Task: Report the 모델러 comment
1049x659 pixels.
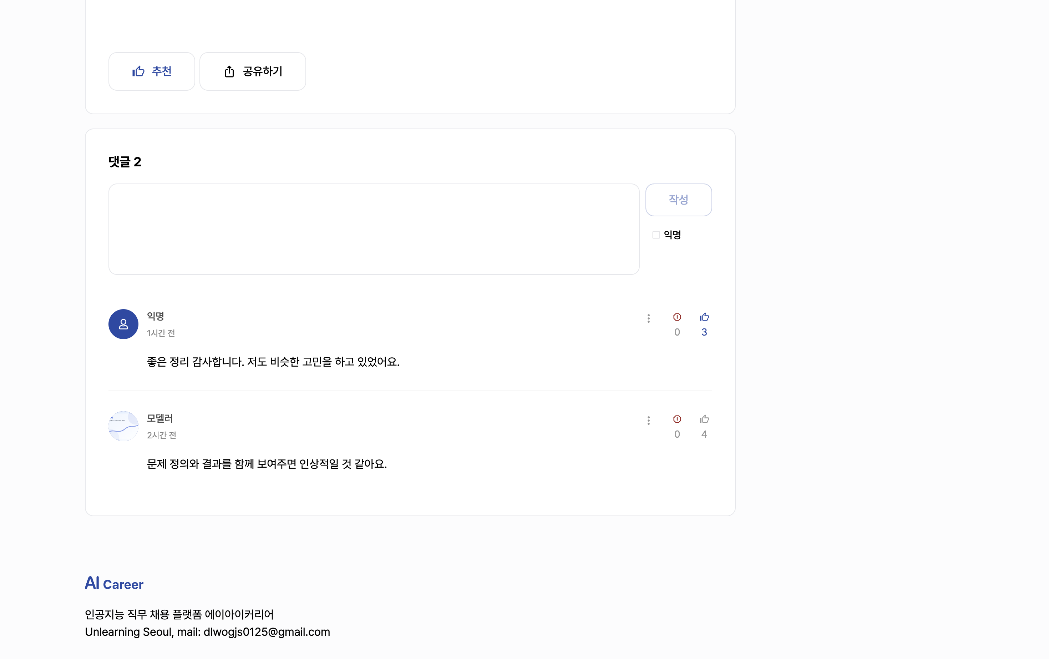Action: [677, 419]
